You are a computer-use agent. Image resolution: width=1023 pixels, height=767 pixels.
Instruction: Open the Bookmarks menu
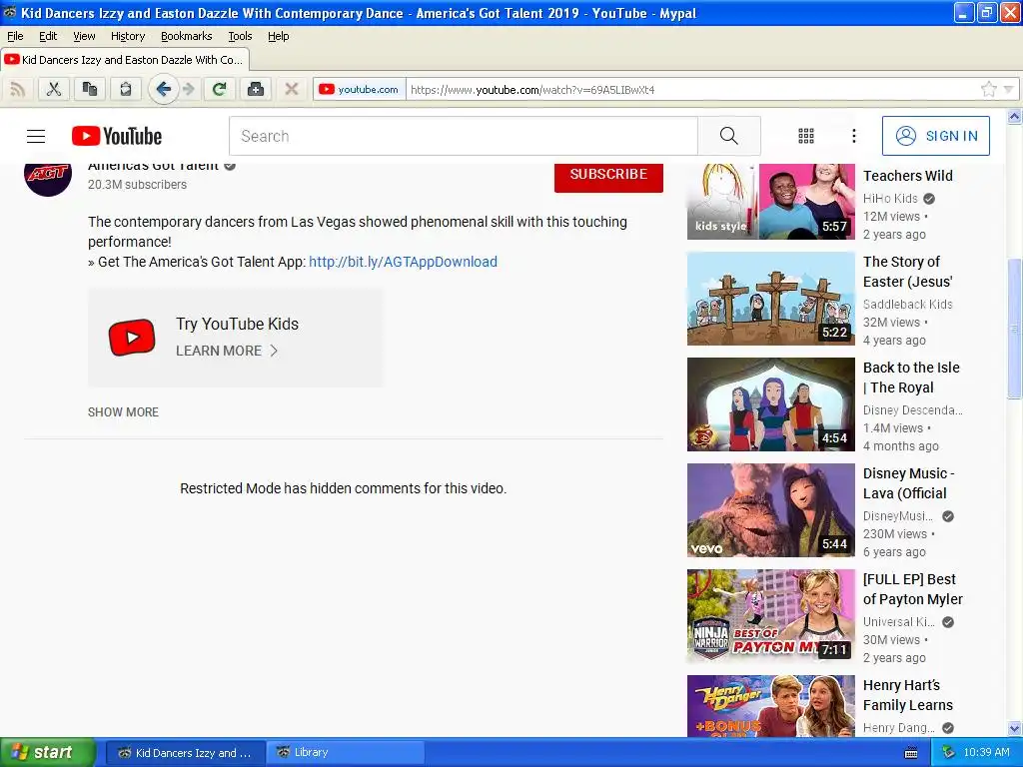click(x=187, y=36)
